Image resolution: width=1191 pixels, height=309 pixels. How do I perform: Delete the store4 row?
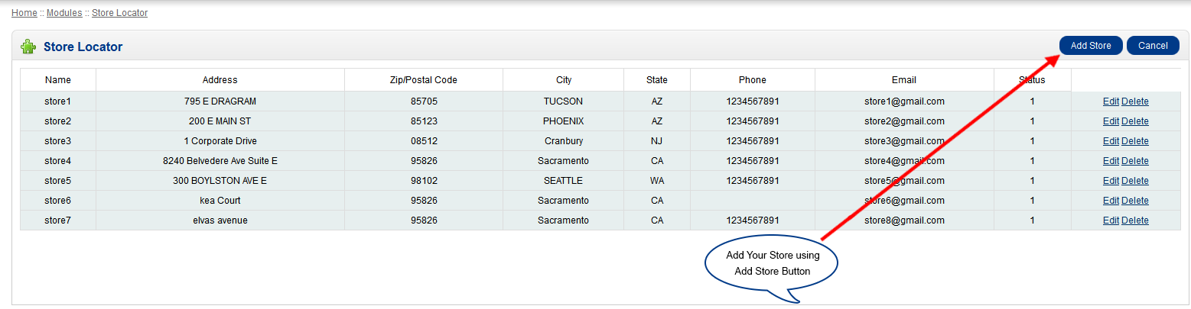click(1135, 161)
